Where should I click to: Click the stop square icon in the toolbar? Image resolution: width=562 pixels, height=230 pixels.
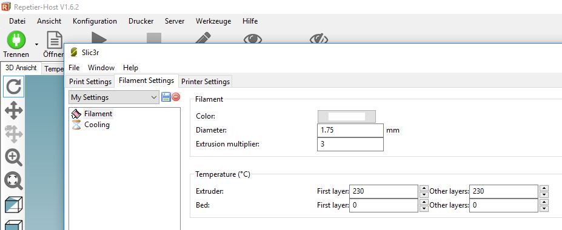pyautogui.click(x=154, y=38)
